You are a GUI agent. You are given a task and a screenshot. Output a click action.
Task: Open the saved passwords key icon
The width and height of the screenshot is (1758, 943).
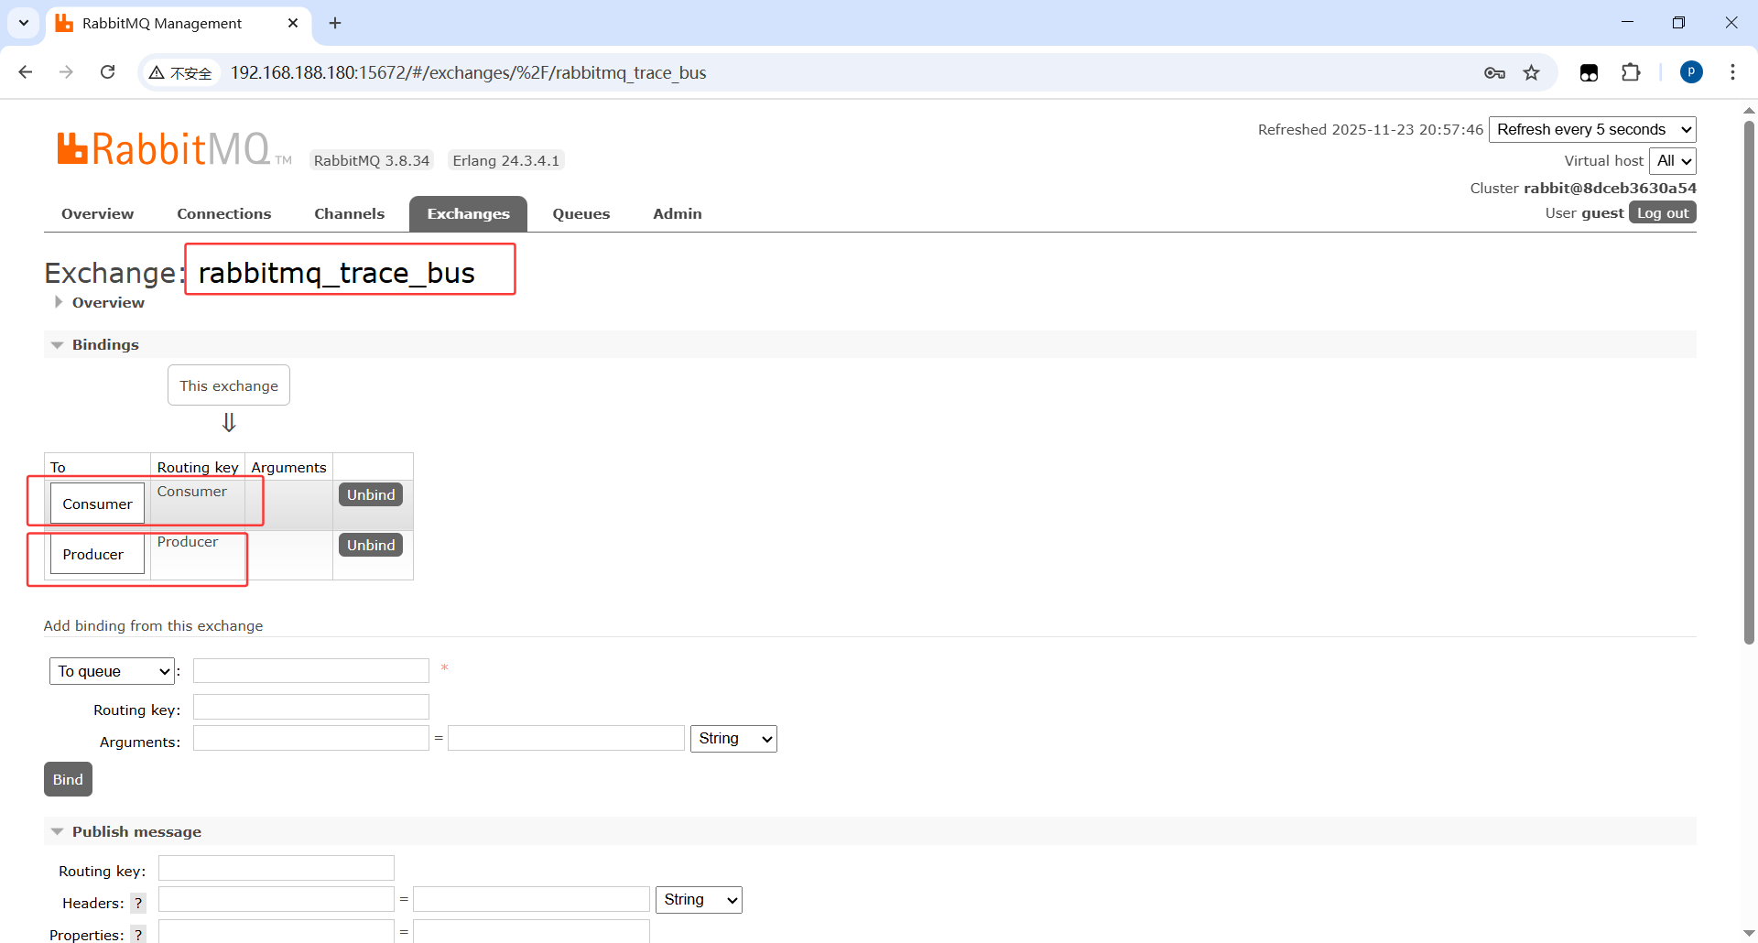point(1494,72)
